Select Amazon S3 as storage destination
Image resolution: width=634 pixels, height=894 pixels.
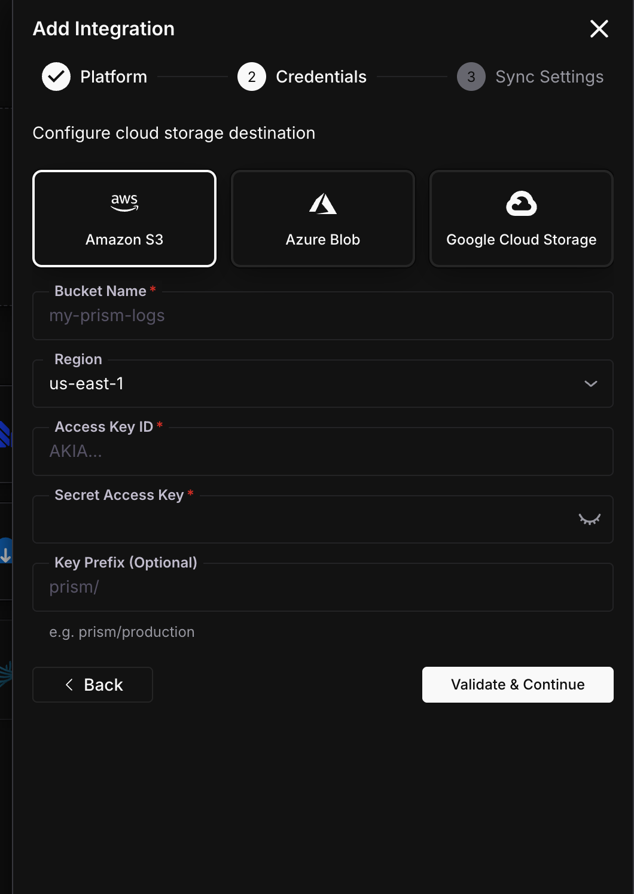pyautogui.click(x=124, y=218)
